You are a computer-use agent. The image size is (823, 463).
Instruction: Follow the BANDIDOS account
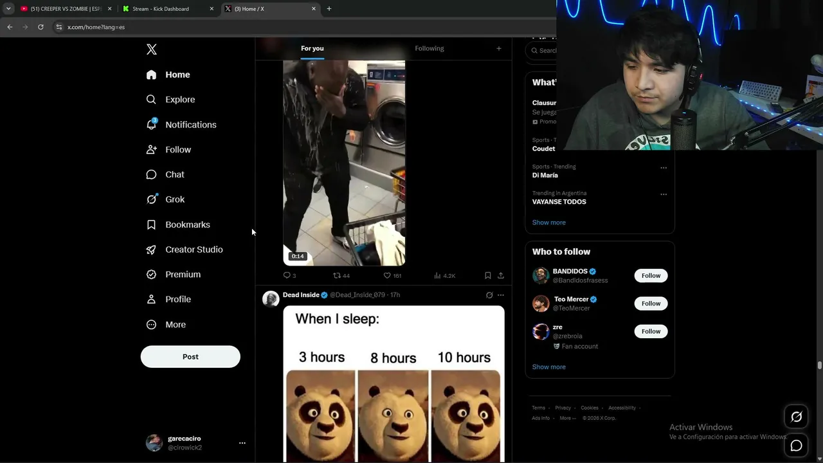(651, 276)
